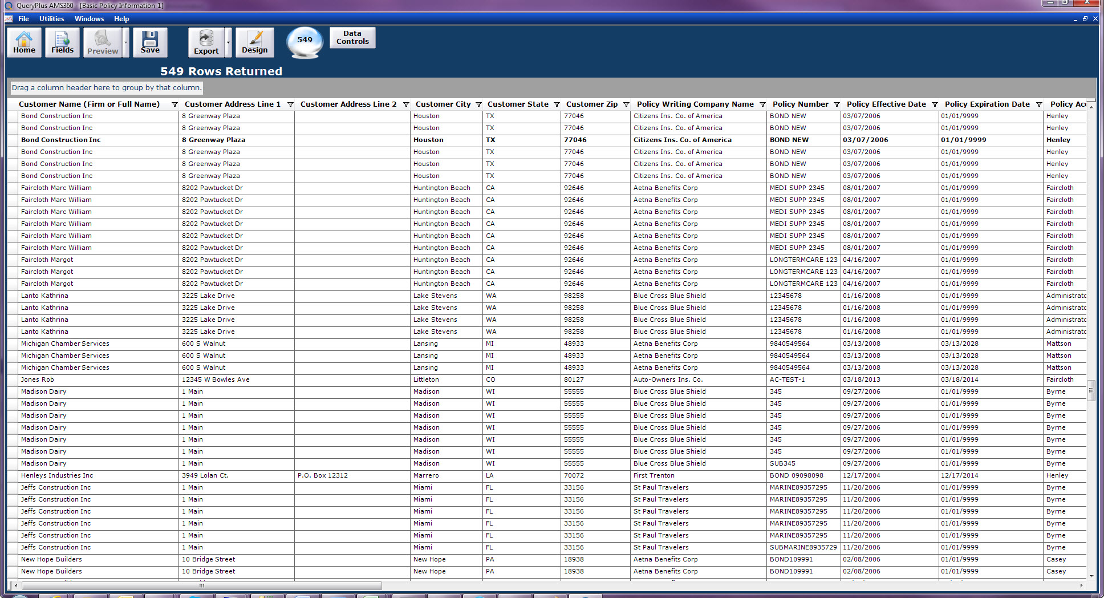Open filter for Customer Zip column
The width and height of the screenshot is (1104, 598).
pos(626,104)
